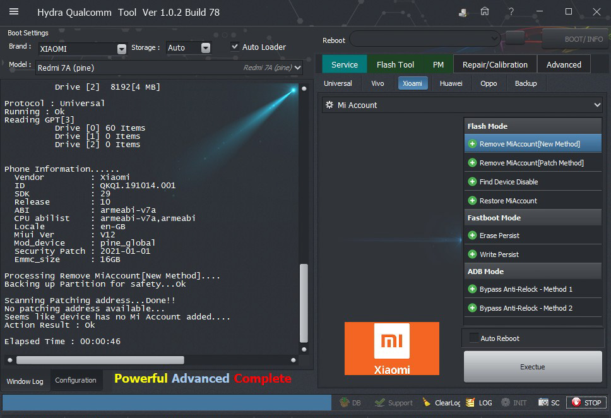611x418 pixels.
Task: Switch to the Flash Tool tab
Action: pyautogui.click(x=395, y=64)
